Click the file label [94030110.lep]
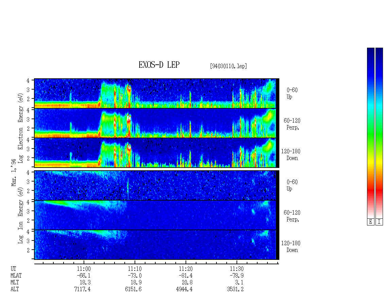This screenshot has height=298, width=384. click(x=228, y=66)
